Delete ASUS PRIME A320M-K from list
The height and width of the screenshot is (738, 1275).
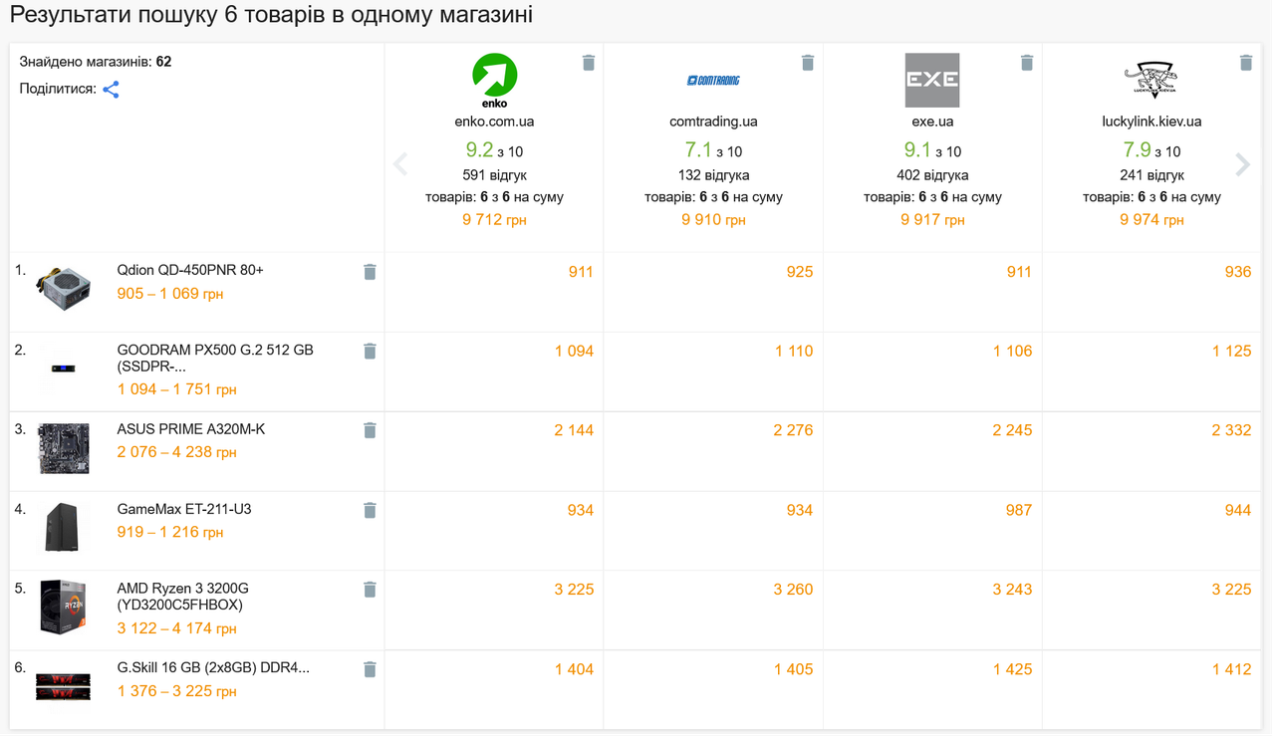point(370,430)
